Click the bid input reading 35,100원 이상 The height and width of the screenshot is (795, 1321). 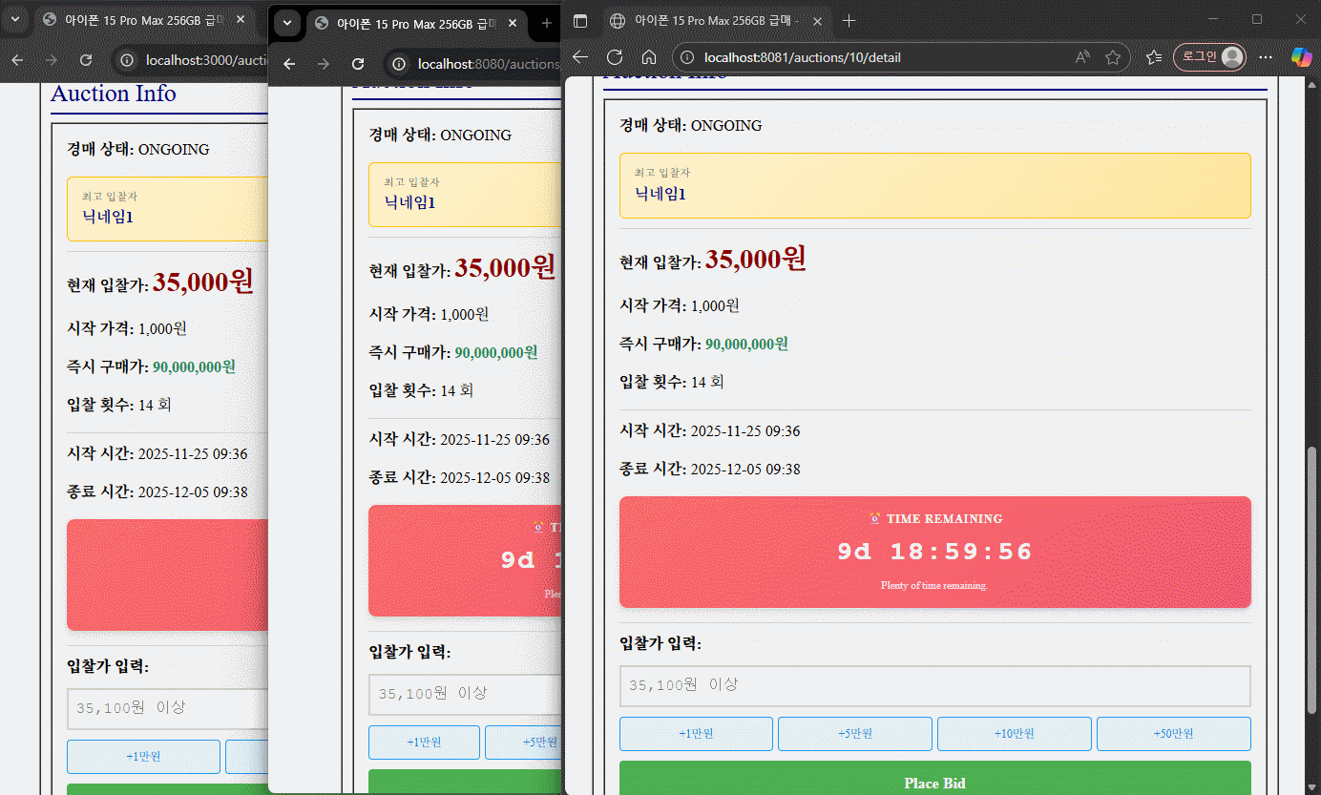point(934,685)
